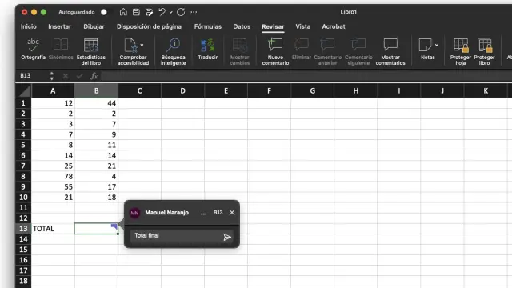Click the MN avatar in comment
The width and height of the screenshot is (512, 288).
click(134, 213)
